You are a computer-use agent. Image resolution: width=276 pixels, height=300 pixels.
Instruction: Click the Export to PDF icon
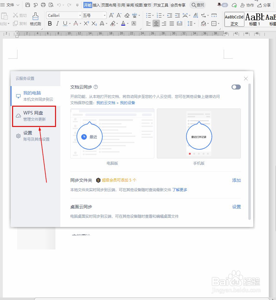(35, 5)
